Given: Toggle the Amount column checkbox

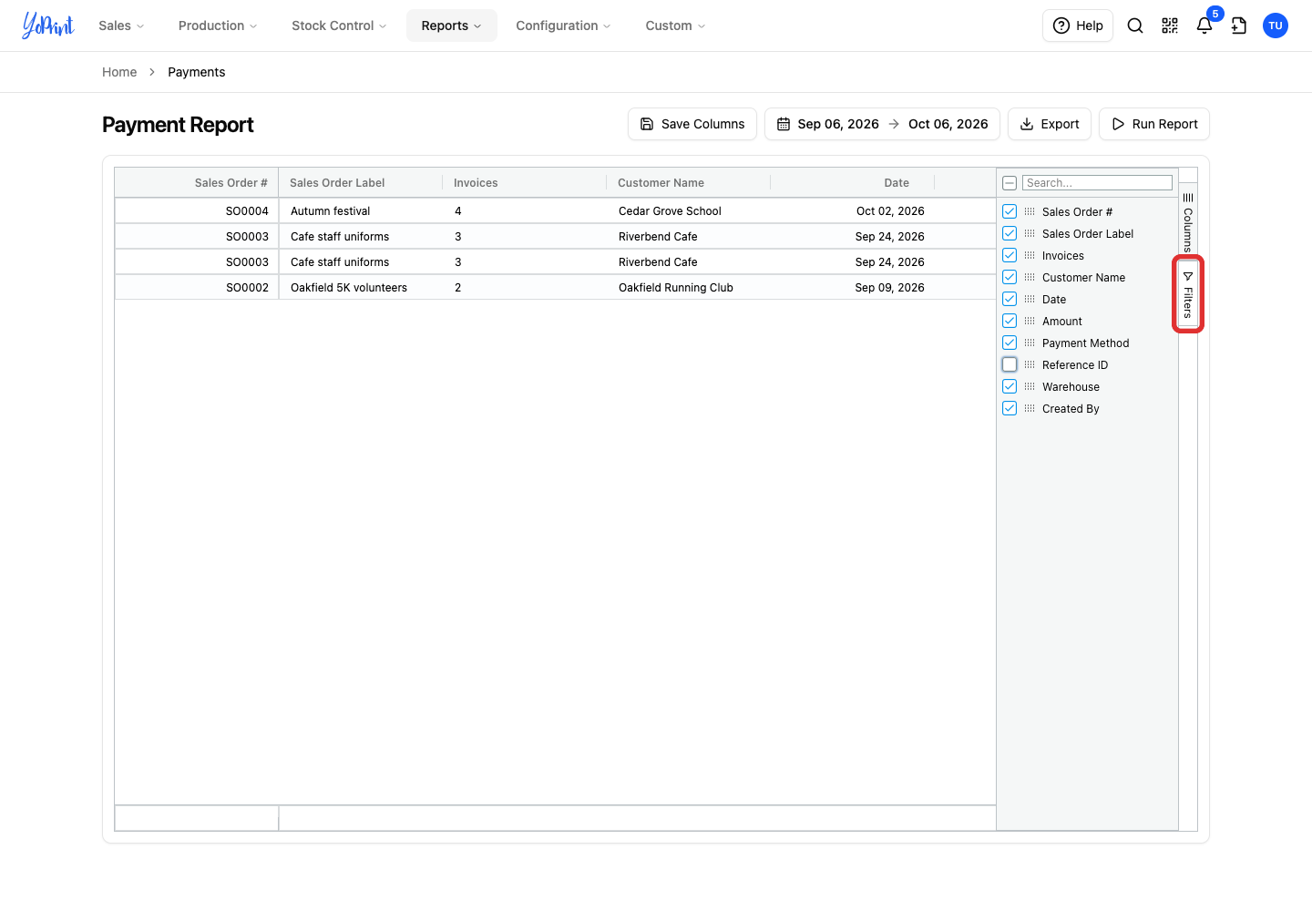Looking at the screenshot, I should pyautogui.click(x=1010, y=321).
